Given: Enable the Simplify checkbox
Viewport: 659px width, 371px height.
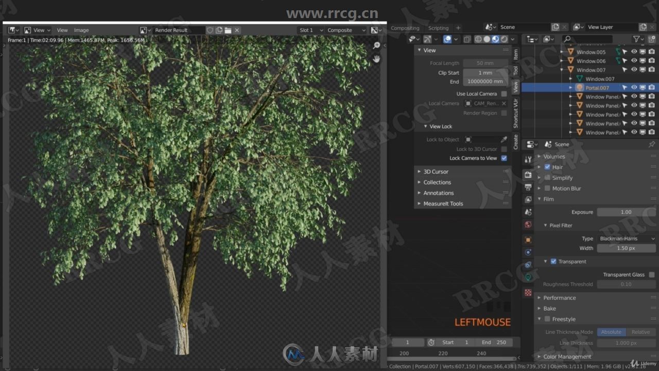Looking at the screenshot, I should tap(547, 178).
